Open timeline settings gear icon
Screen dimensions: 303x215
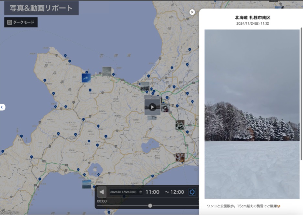pos(192,192)
